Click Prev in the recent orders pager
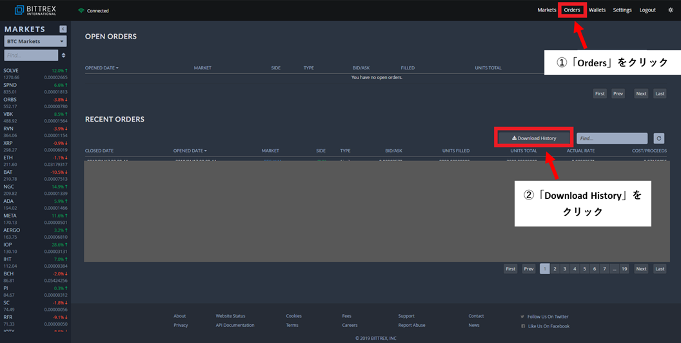Viewport: 681px width, 343px height. pos(529,269)
